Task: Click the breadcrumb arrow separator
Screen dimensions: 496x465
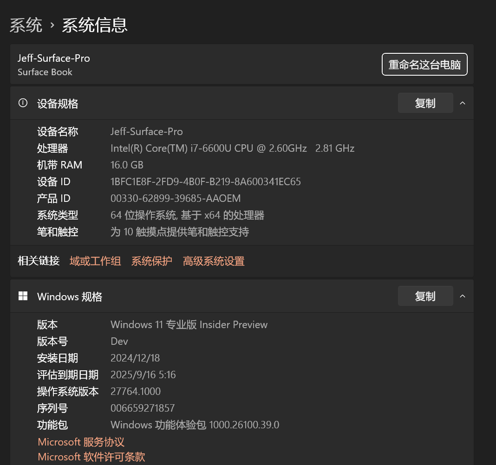Action: tap(52, 25)
